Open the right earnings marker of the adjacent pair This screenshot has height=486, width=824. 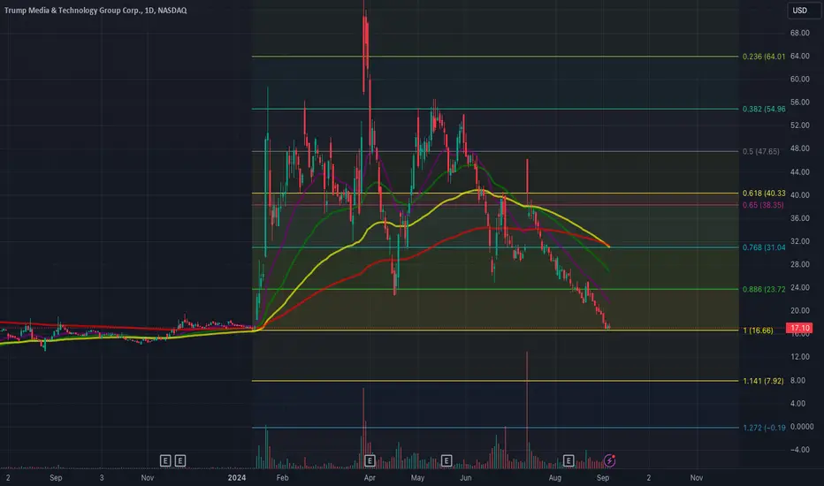coord(179,460)
